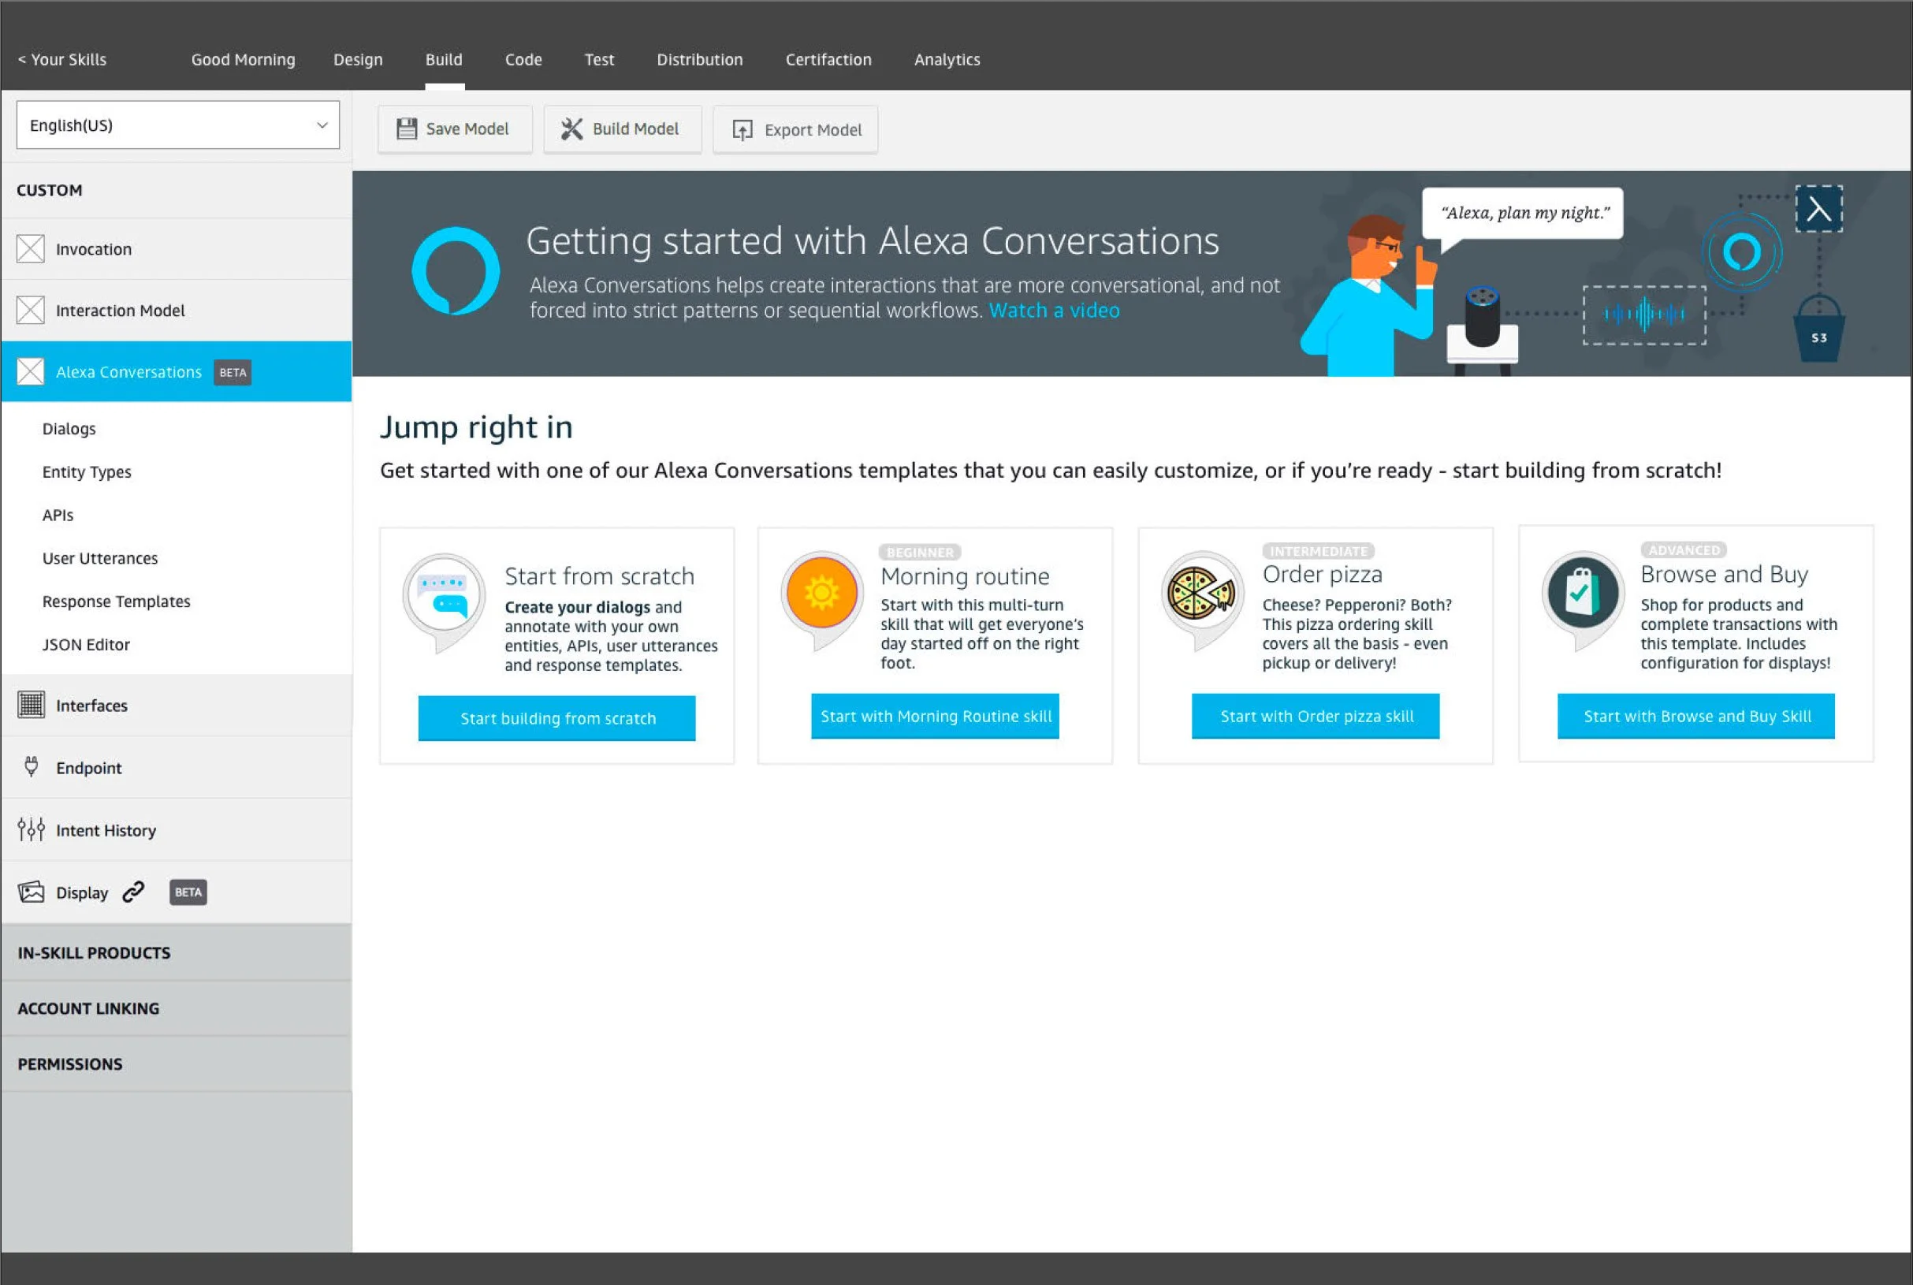Click the Export Model upload icon

[x=742, y=129]
